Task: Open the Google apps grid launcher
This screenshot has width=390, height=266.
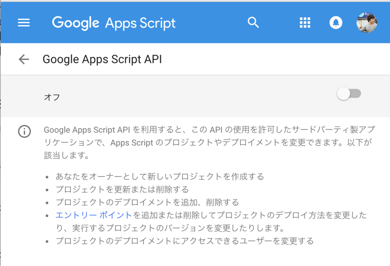Action: pos(305,22)
